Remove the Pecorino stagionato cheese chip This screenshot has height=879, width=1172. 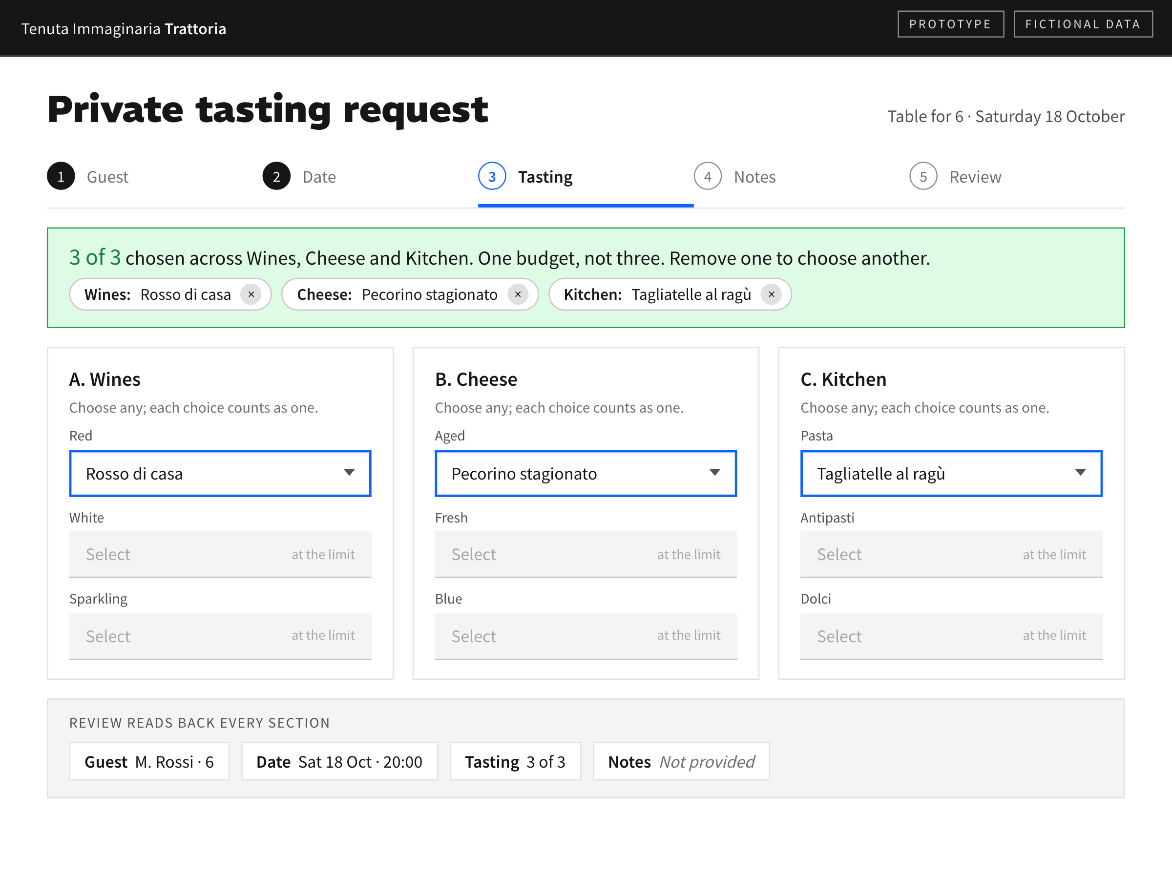click(x=518, y=294)
